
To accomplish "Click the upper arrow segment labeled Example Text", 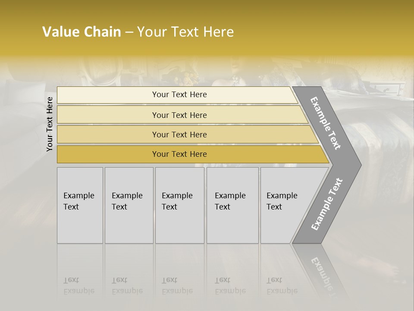I will pyautogui.click(x=326, y=124).
